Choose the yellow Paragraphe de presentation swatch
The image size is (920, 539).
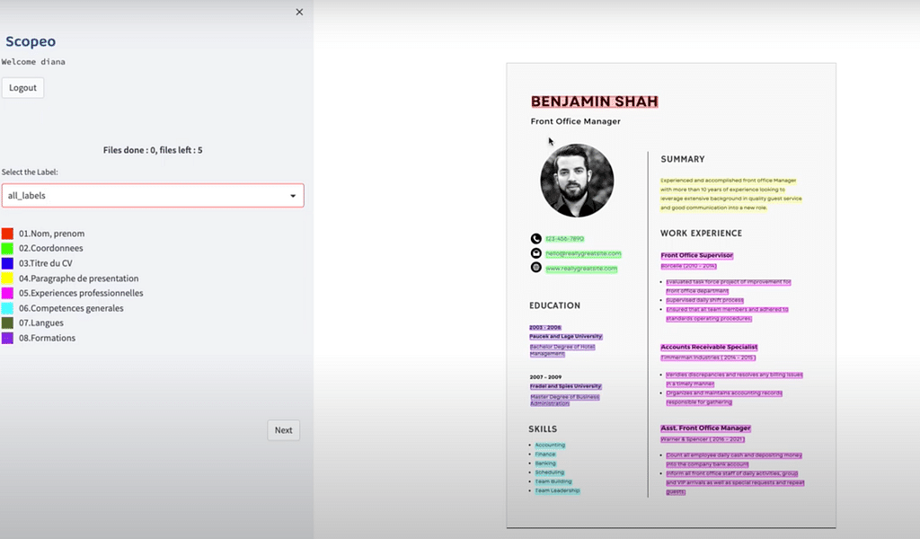7,278
